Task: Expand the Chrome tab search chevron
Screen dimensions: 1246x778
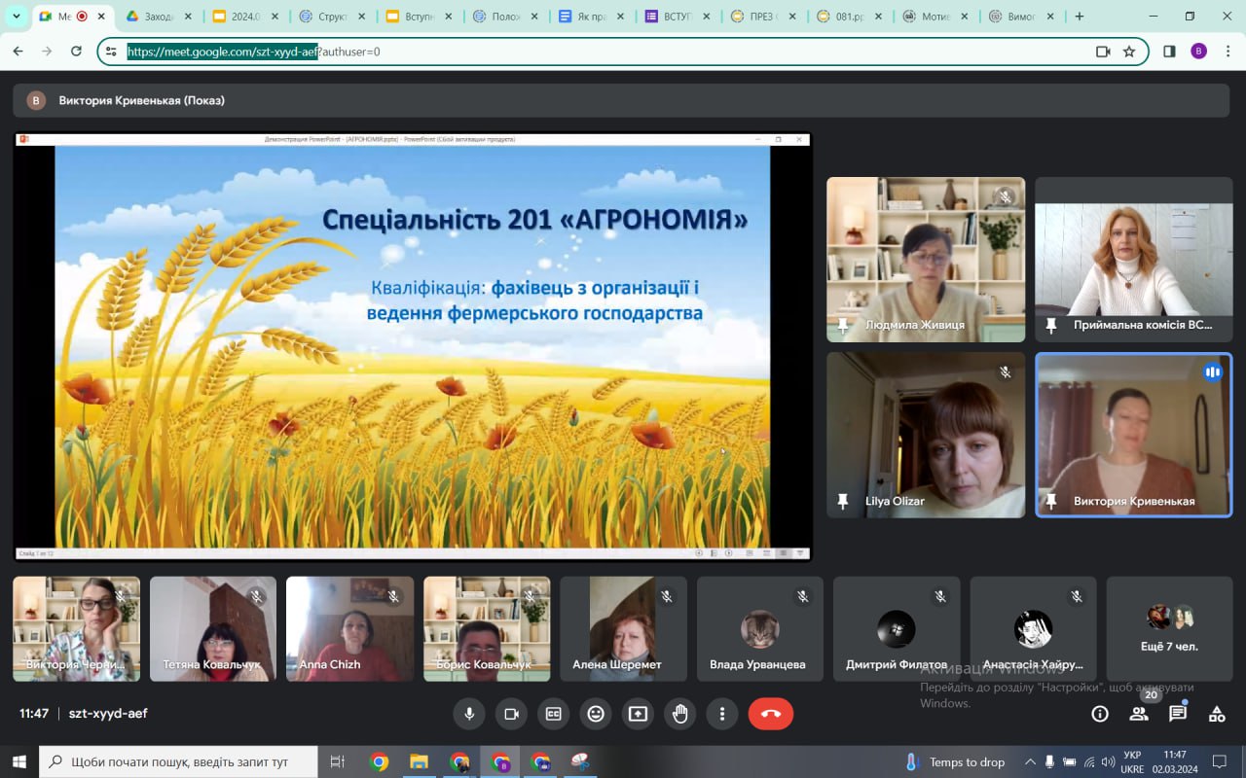Action: (x=16, y=17)
